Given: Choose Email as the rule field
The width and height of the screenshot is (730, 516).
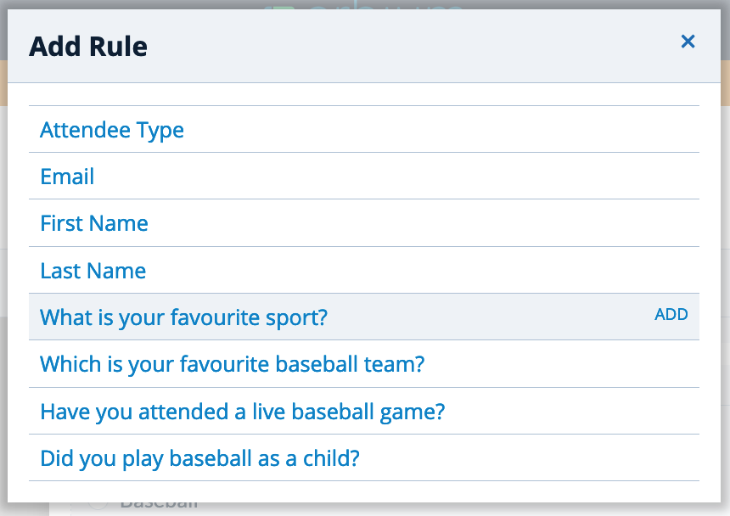Looking at the screenshot, I should 68,177.
